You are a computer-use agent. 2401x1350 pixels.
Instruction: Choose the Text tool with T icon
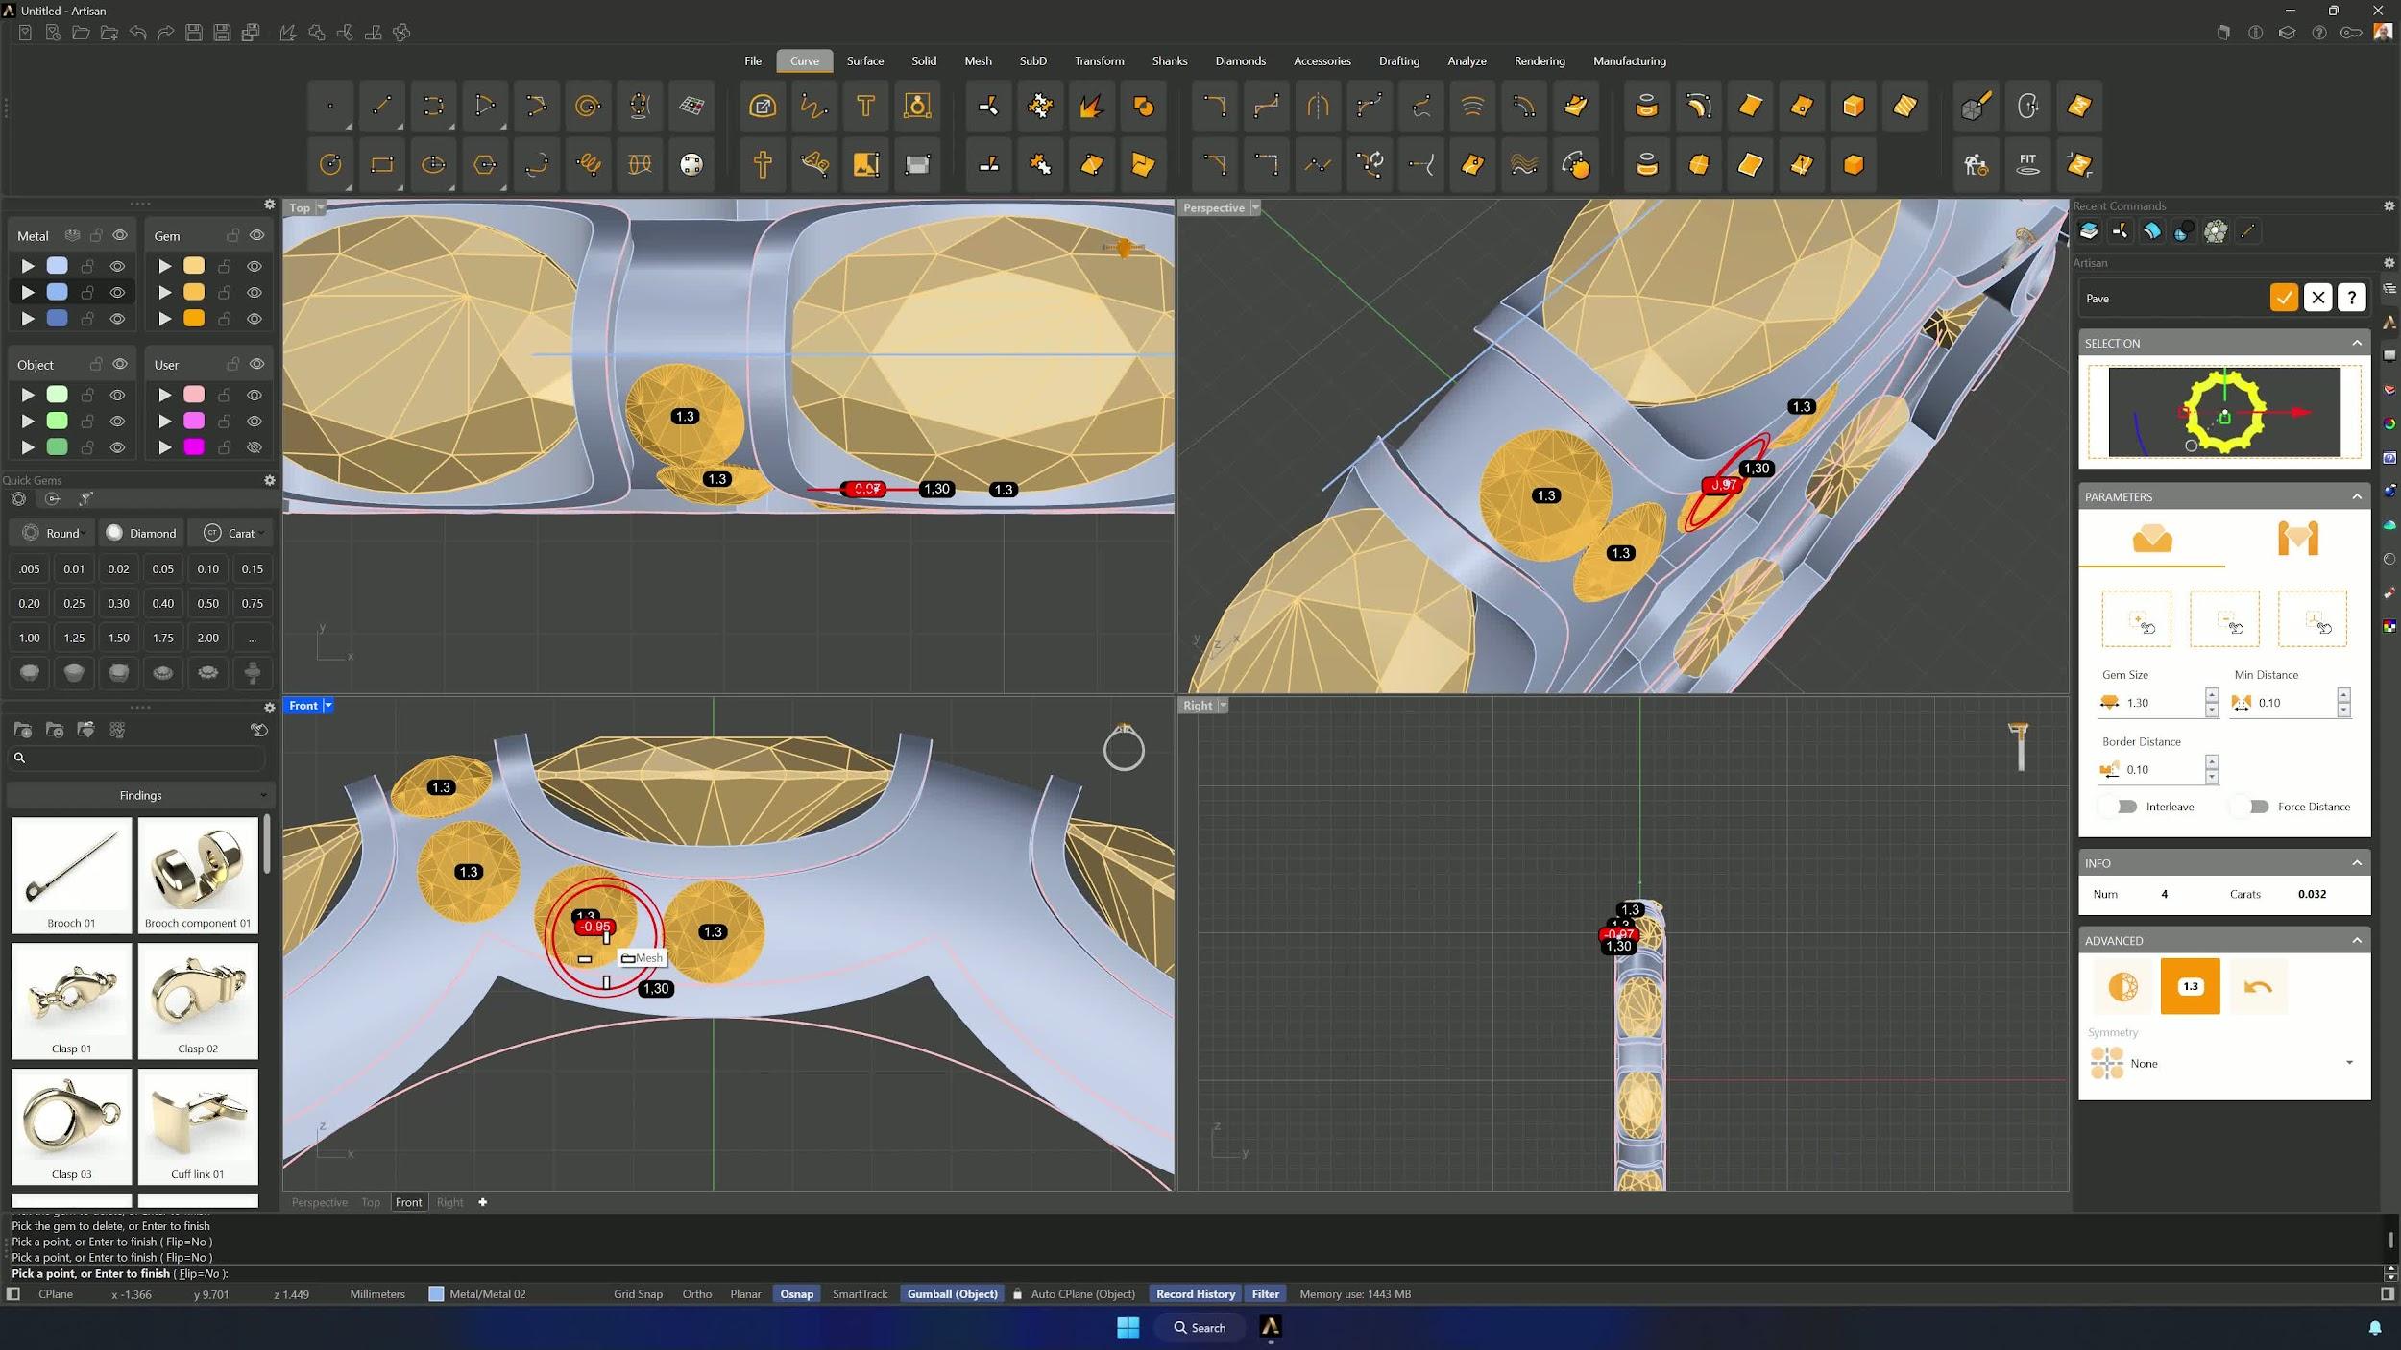(x=865, y=107)
